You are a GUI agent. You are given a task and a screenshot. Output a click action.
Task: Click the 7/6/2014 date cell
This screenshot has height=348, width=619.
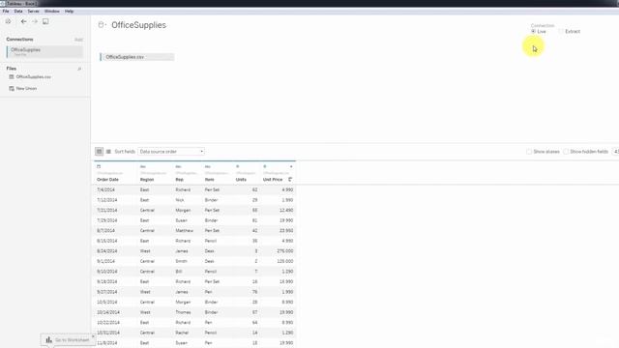pyautogui.click(x=105, y=189)
